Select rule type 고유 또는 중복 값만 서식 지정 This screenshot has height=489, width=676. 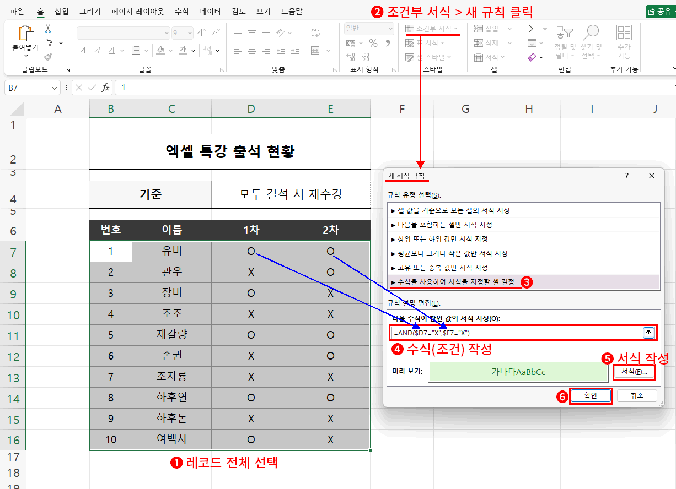pos(523,268)
